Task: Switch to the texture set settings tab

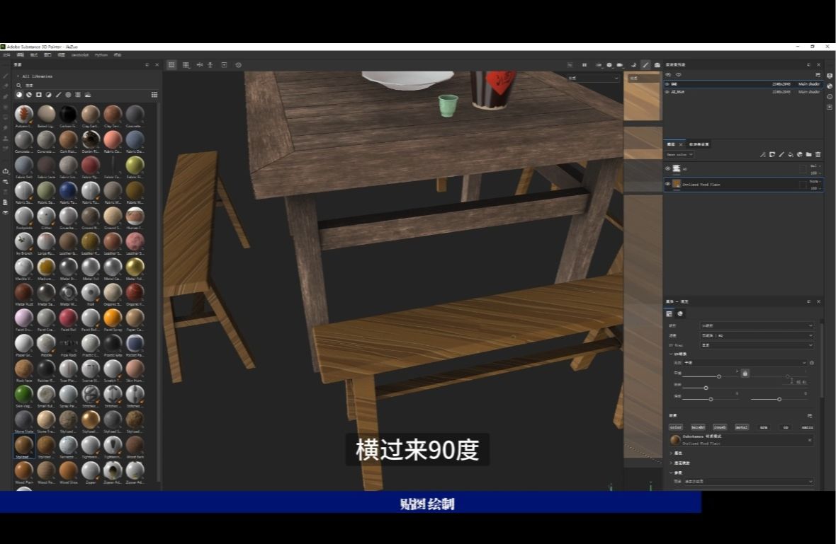Action: pyautogui.click(x=698, y=144)
